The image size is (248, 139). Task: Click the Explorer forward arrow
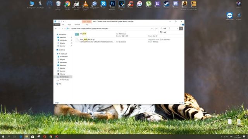pyautogui.click(x=59, y=29)
